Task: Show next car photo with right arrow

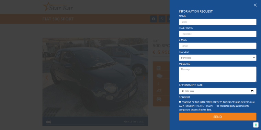Action: (x=144, y=77)
